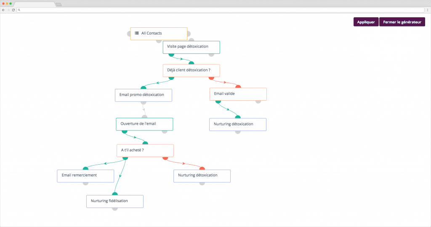
Task: Click grey connector left of All Contacts
Action: tap(129, 34)
